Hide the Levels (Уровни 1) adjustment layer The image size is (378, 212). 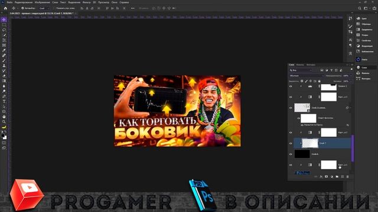point(291,87)
